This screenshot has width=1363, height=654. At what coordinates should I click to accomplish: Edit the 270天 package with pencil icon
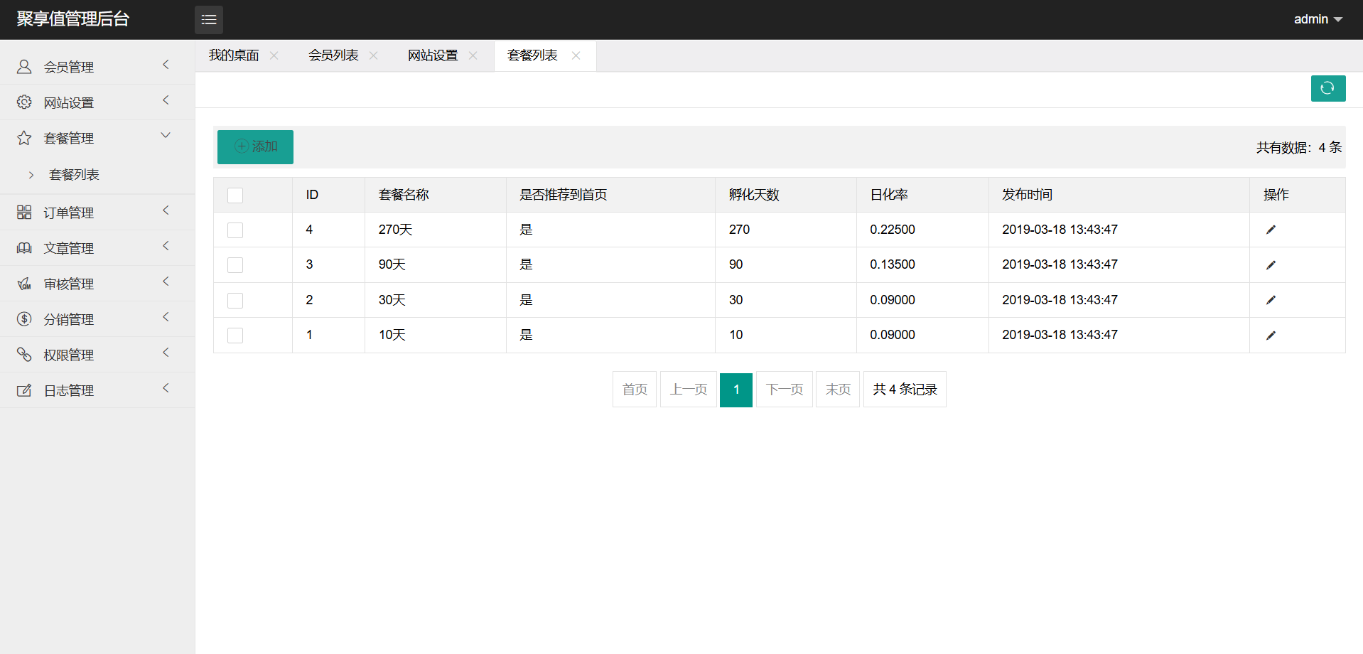(1271, 230)
